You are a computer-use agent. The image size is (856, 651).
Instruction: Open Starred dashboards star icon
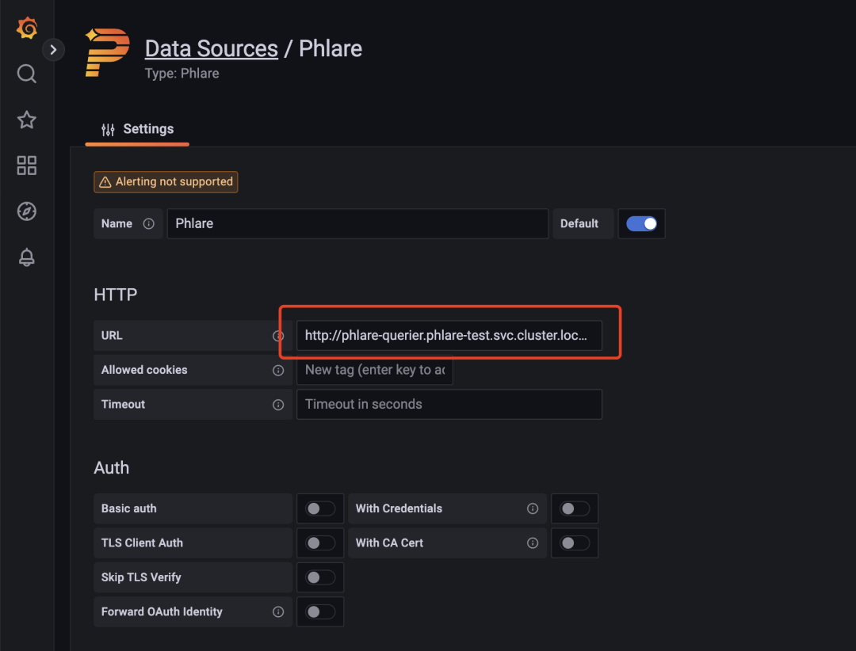pos(27,120)
